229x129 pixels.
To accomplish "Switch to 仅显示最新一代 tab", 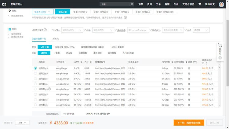I will click(39, 39).
